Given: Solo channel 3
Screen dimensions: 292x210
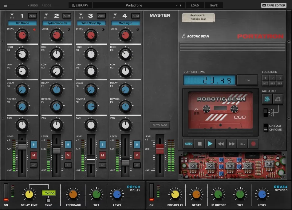Looking at the screenshot, I should click(102, 144).
